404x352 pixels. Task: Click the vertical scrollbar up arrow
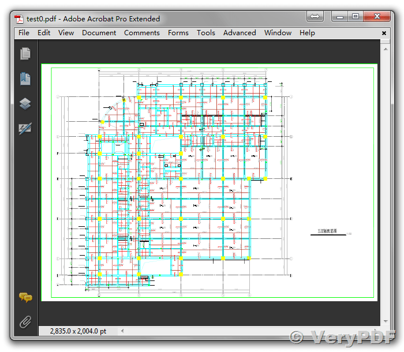pos(386,49)
